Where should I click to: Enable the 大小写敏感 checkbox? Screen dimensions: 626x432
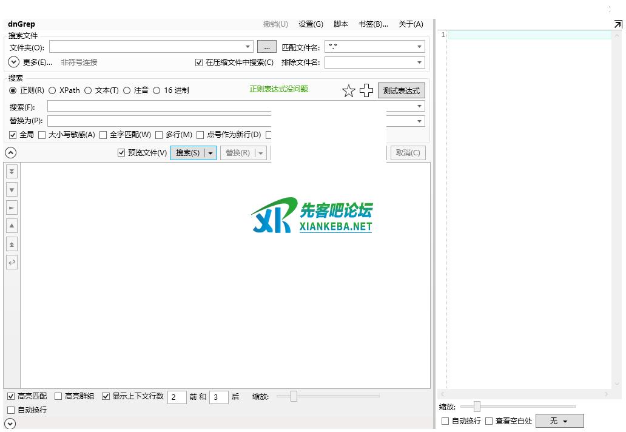point(42,135)
